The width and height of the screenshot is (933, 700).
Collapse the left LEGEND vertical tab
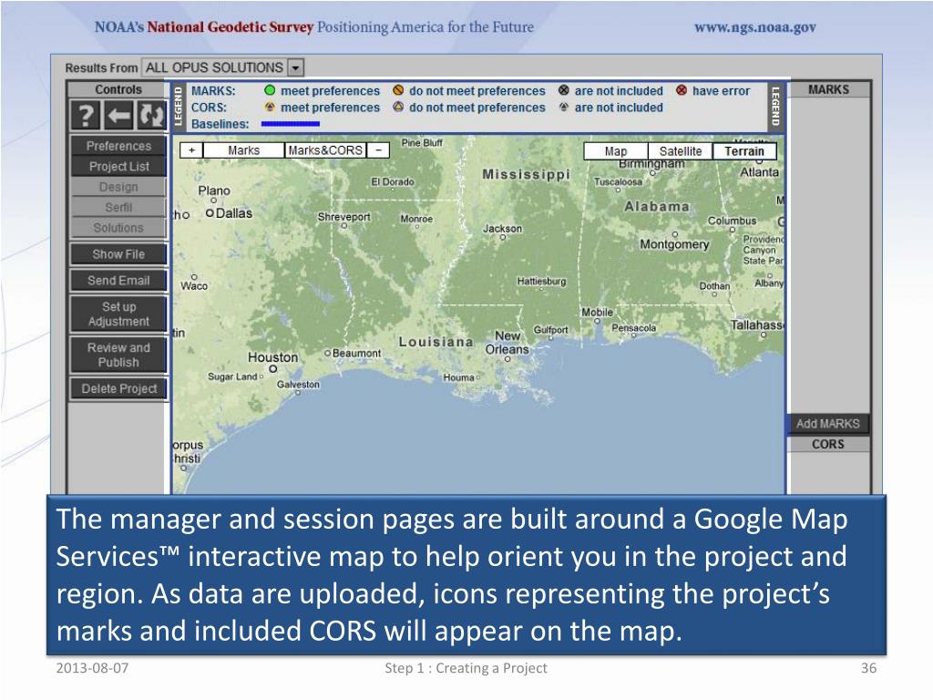[x=179, y=107]
